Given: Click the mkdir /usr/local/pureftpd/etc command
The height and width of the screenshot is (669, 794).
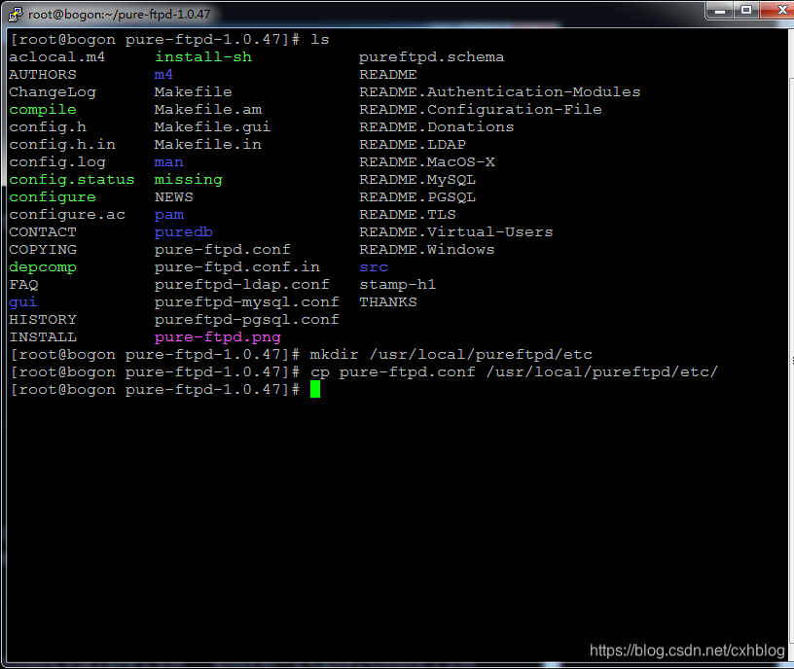Looking at the screenshot, I should (451, 355).
